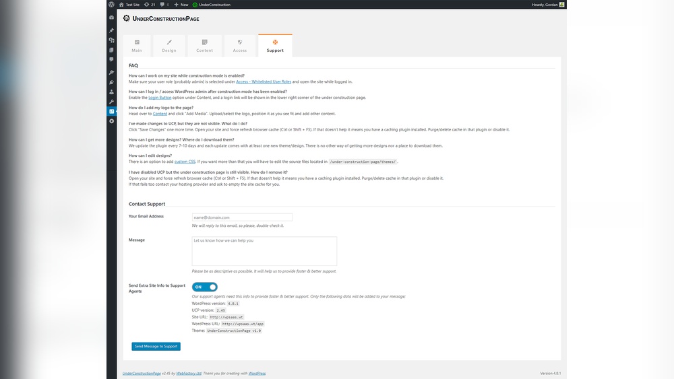This screenshot has width=674, height=379.
Task: Click Theme value UnderConstructionPage v1.0
Action: (234, 331)
